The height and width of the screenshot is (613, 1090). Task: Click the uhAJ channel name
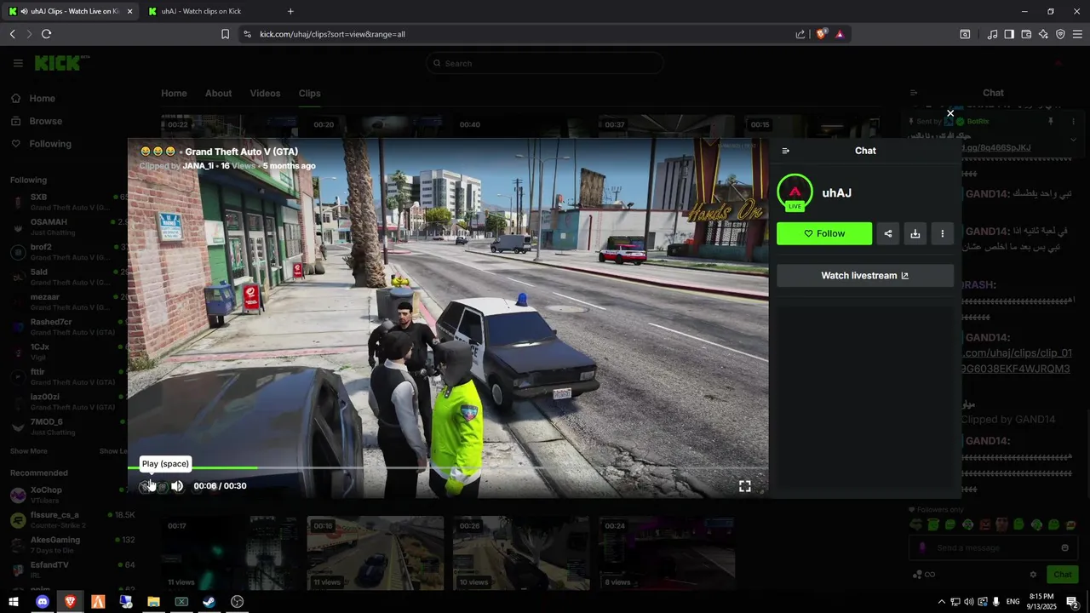coord(837,193)
